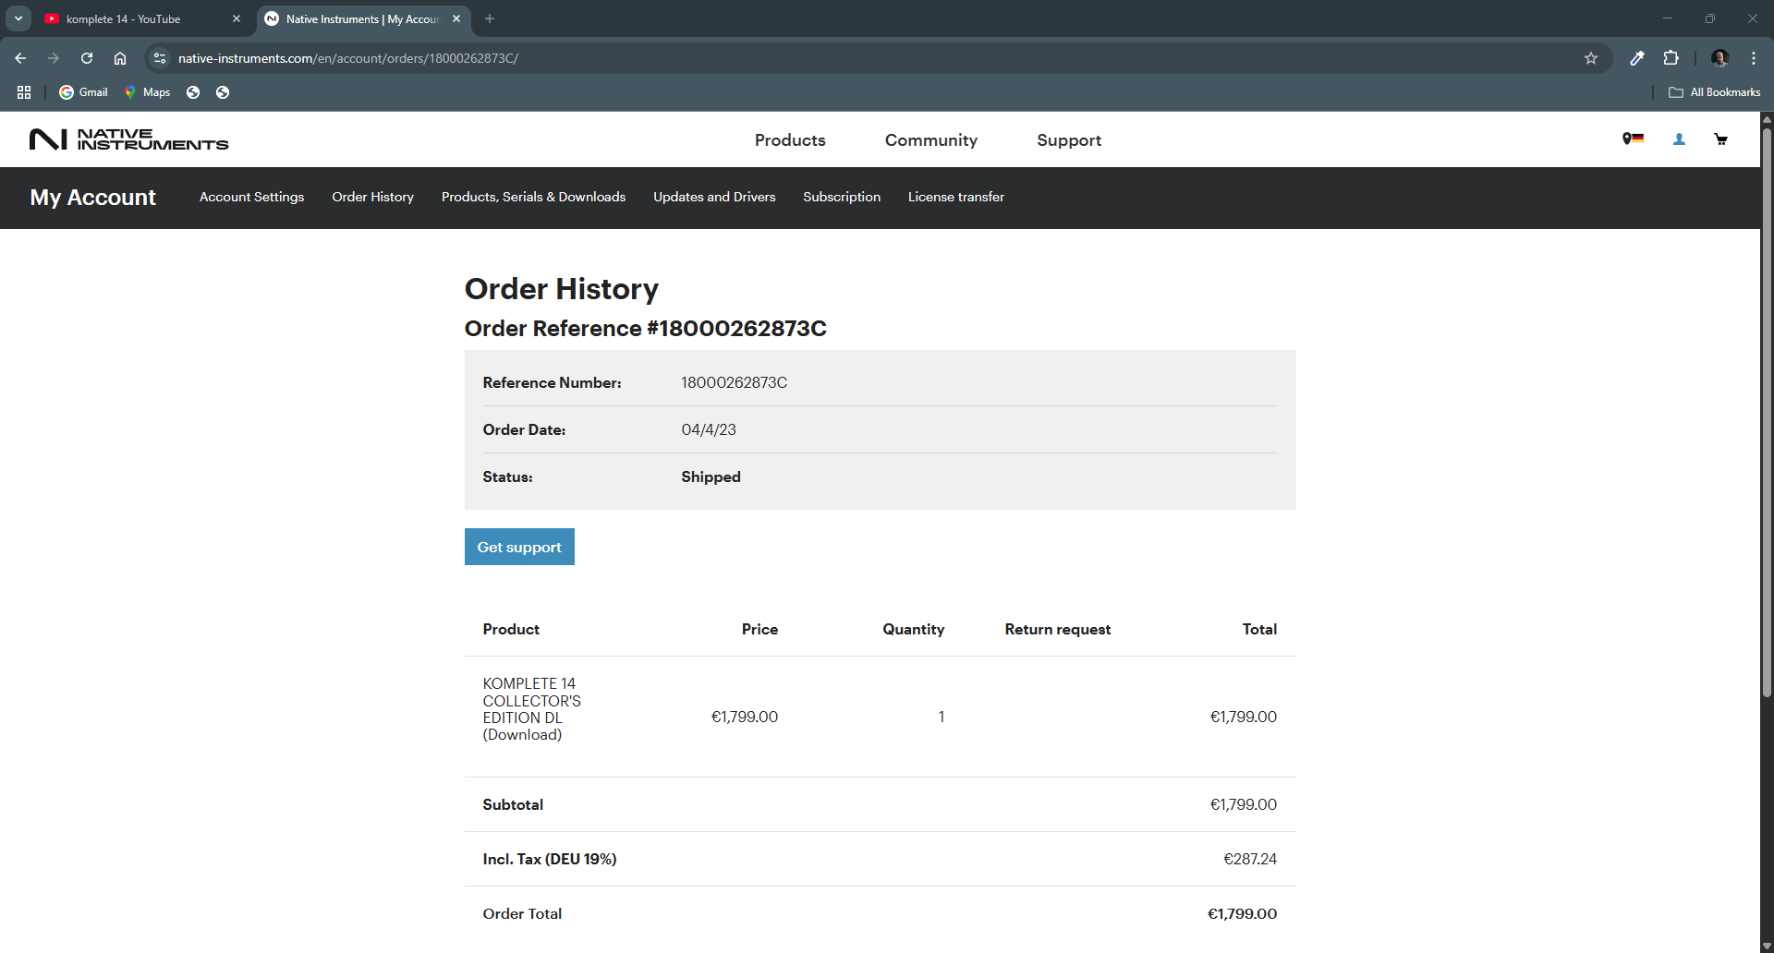Click reference number 18000262873C value
The width and height of the screenshot is (1774, 953).
coord(735,382)
